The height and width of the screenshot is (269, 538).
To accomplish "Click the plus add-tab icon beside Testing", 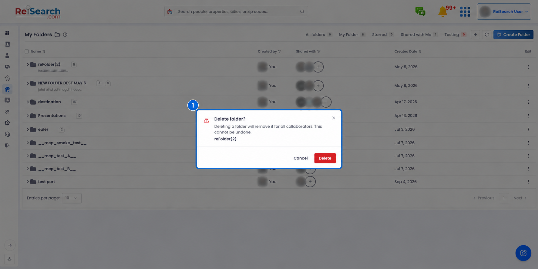I will tap(475, 35).
